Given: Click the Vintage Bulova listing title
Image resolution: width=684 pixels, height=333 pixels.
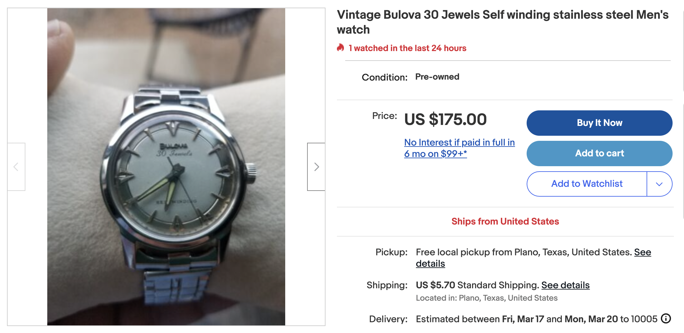Looking at the screenshot, I should 503,22.
